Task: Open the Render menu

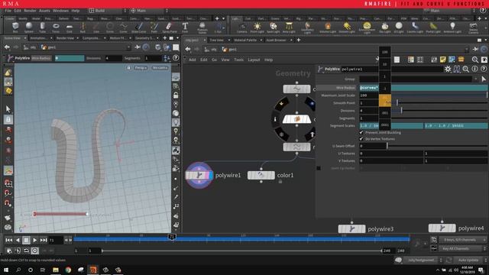Action: (30, 11)
